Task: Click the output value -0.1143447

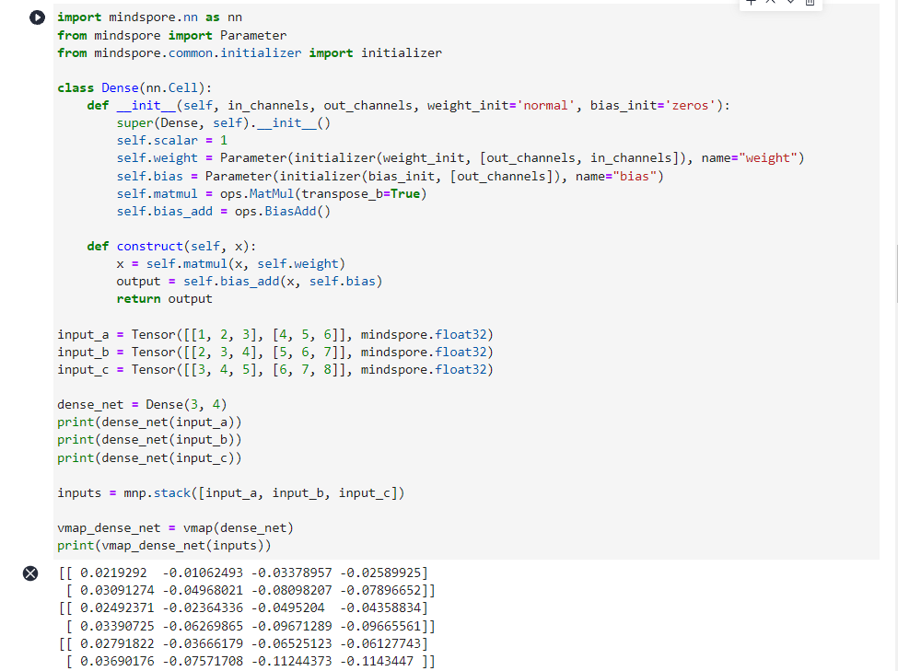Action: click(377, 661)
